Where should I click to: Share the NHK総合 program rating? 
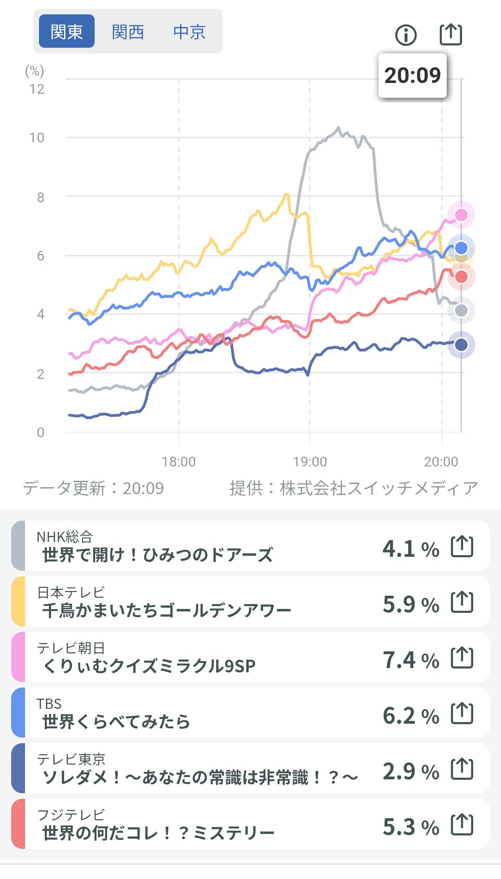pos(462,547)
